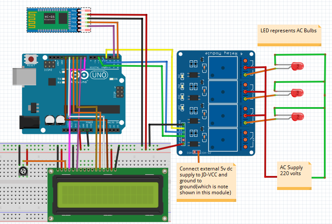
Task: Select the bottom red LED
Action: pos(298,116)
